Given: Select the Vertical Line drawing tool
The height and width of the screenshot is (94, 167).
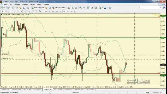Looking at the screenshot, I should (x=11, y=11).
